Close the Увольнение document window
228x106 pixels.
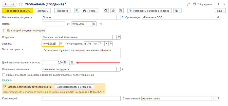pyautogui.click(x=224, y=4)
